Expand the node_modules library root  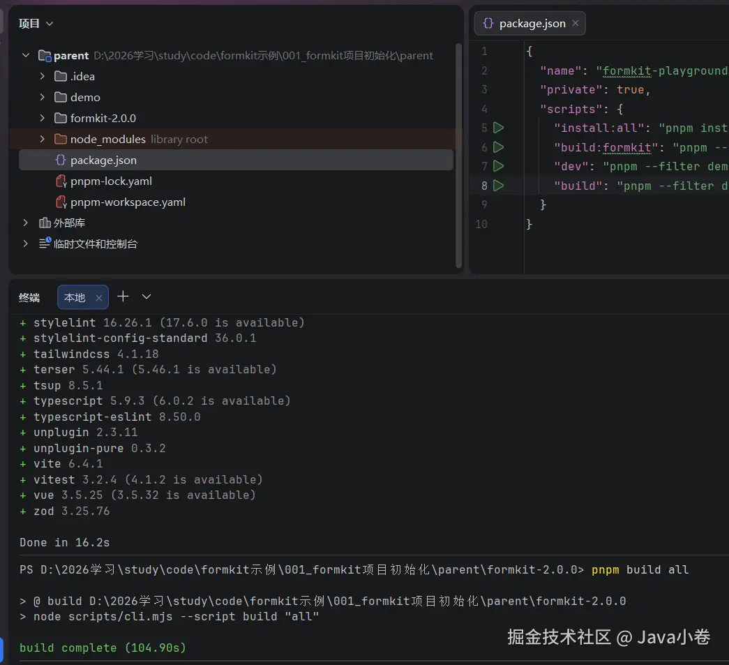click(43, 139)
